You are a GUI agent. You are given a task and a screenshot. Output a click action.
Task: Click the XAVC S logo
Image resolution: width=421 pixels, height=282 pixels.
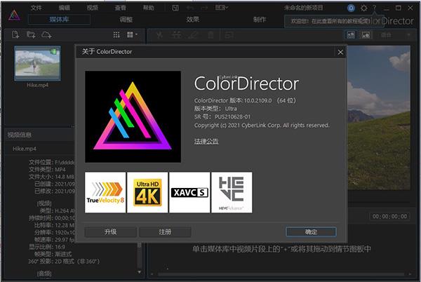189,192
